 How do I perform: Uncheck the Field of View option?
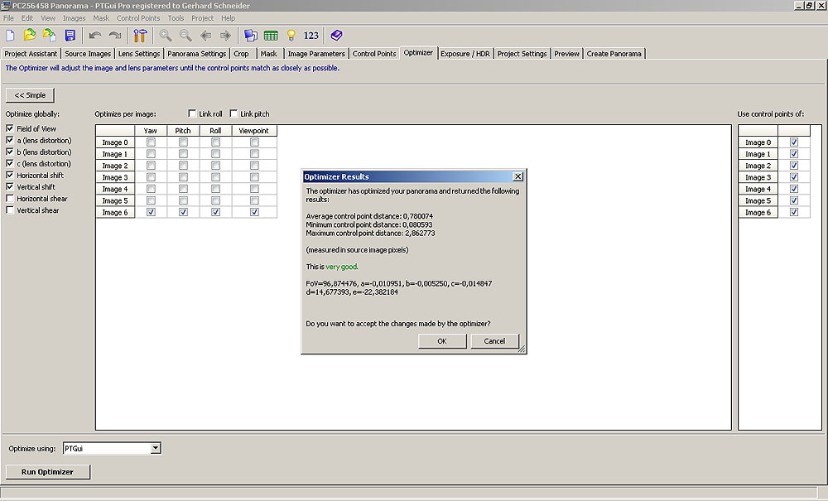point(10,129)
